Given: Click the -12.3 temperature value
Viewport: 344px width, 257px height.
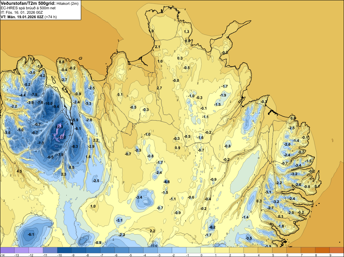Looking at the screenshot, I should pyautogui.click(x=58, y=127).
